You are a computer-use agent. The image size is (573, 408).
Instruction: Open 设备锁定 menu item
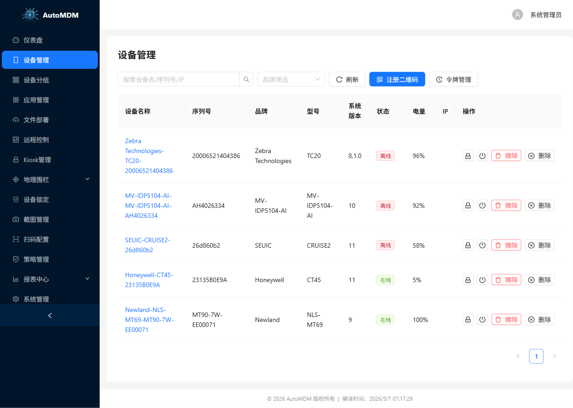pos(50,199)
